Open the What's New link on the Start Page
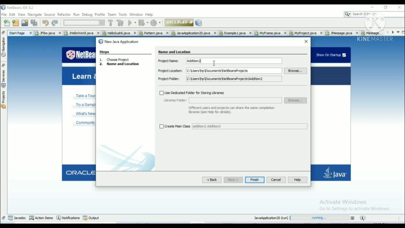Screen dimensions: 405x228 85,114
